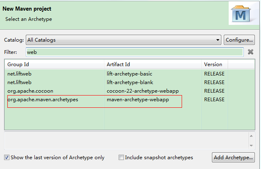The height and width of the screenshot is (169, 261).
Task: Click the All Catalogs combo box
Action: [x=124, y=40]
